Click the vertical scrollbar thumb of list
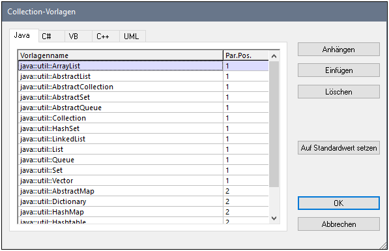389x251 pixels. [x=274, y=124]
